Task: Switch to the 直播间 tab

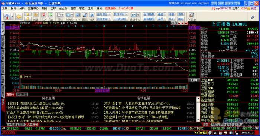Action: [10, 94]
